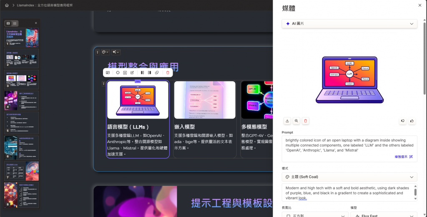Click the style description text area
Viewport: 427px width, 217px height.
tap(349, 192)
